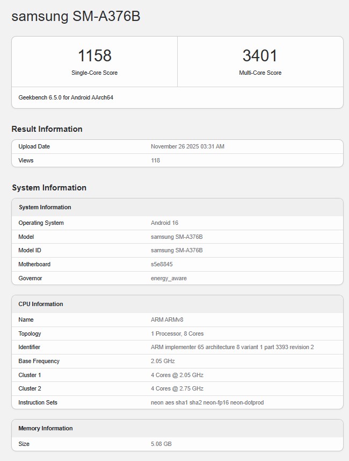Select the ARM implementer identifier string
Image resolution: width=349 pixels, height=461 pixels.
pyautogui.click(x=232, y=347)
